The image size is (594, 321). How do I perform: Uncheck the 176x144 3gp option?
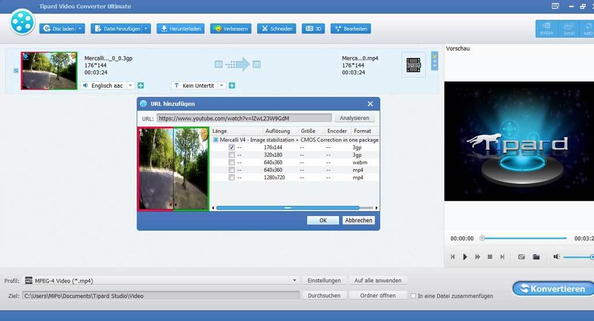pyautogui.click(x=231, y=147)
